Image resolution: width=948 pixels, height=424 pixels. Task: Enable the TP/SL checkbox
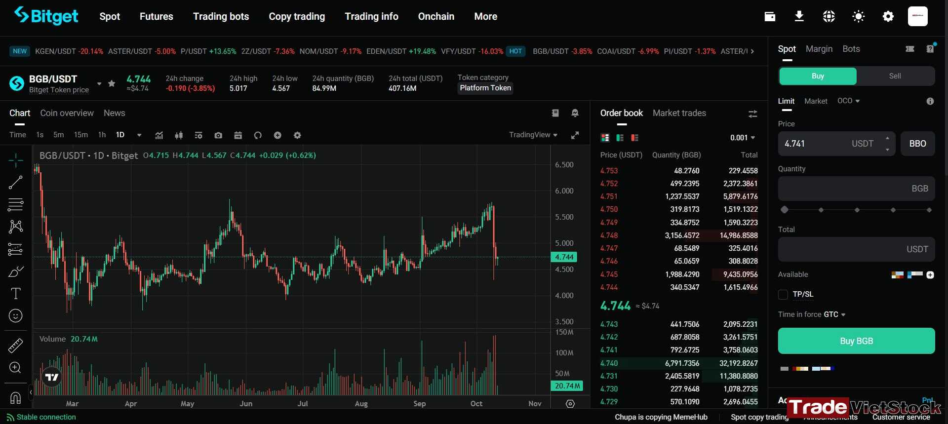click(783, 295)
